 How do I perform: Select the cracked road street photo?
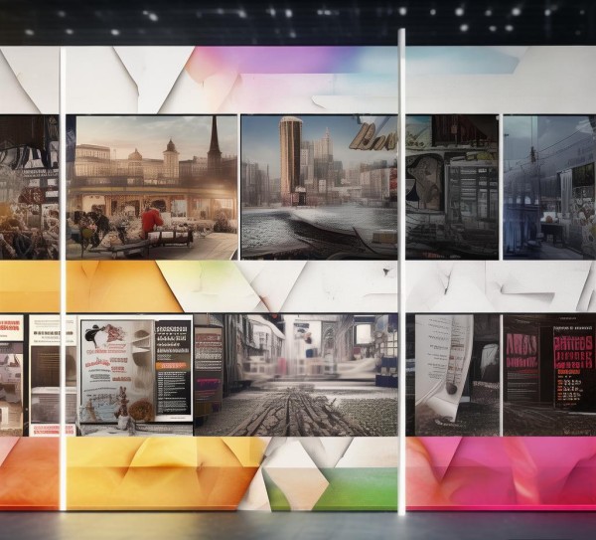[296, 375]
